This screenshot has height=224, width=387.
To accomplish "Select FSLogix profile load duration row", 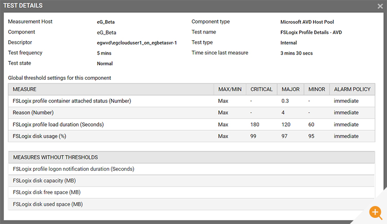I will [191, 125].
